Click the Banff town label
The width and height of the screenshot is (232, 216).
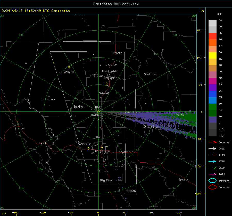tap(43, 143)
